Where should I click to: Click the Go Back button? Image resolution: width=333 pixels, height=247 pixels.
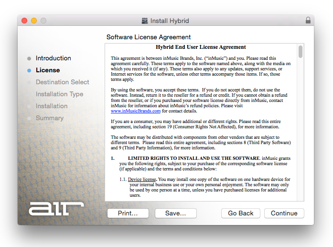[241, 213]
